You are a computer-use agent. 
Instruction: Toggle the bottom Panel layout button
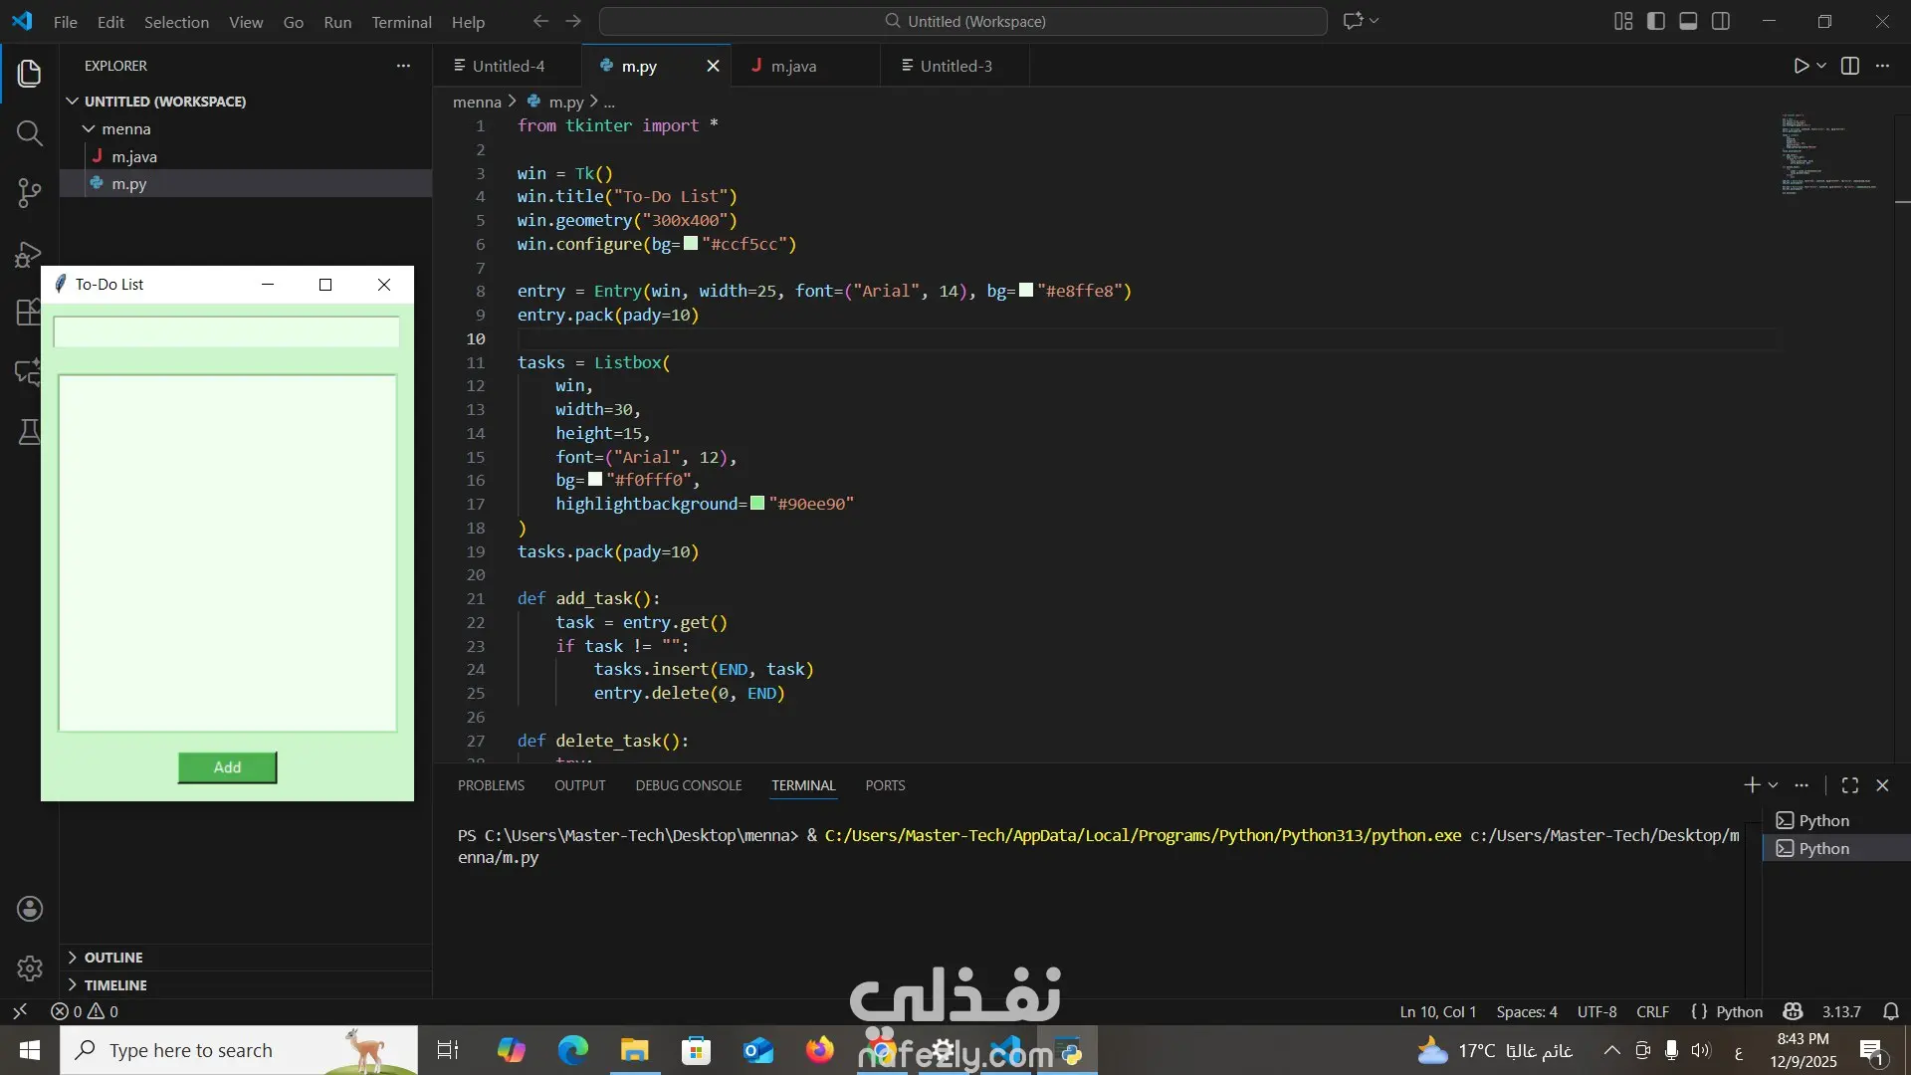coord(1688,21)
